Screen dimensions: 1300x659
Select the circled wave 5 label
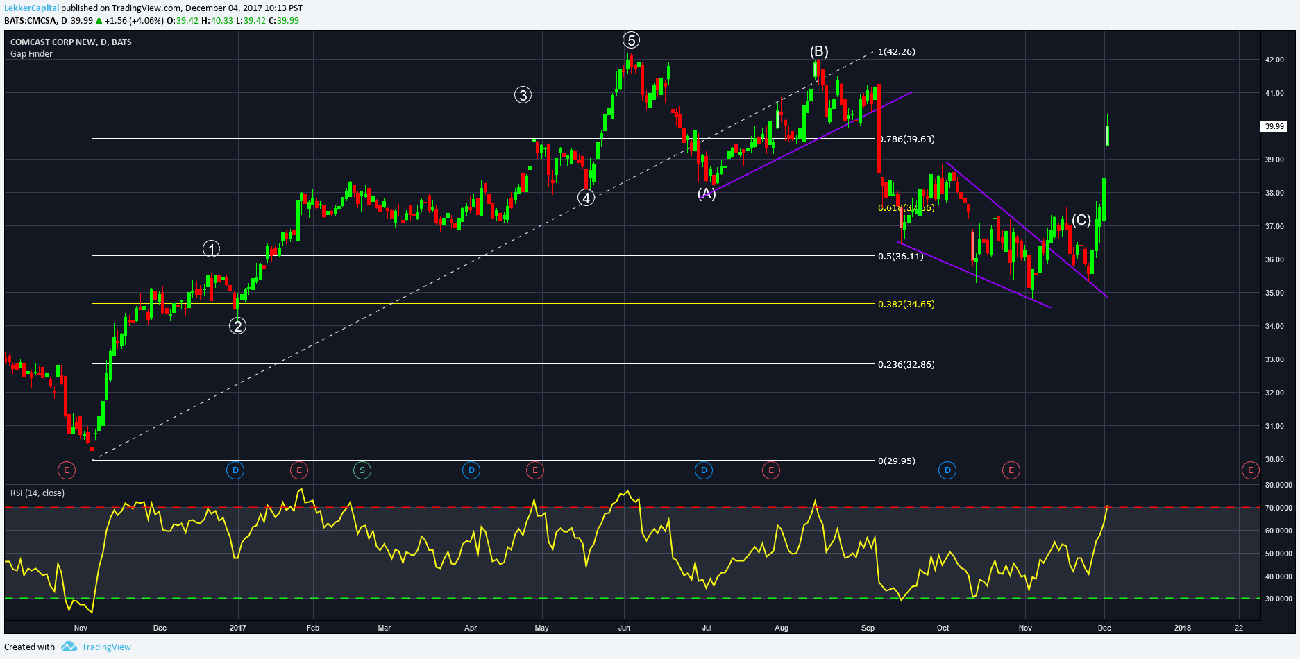click(631, 40)
